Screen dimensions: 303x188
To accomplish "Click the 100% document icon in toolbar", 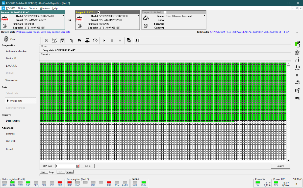I will click(62, 40).
